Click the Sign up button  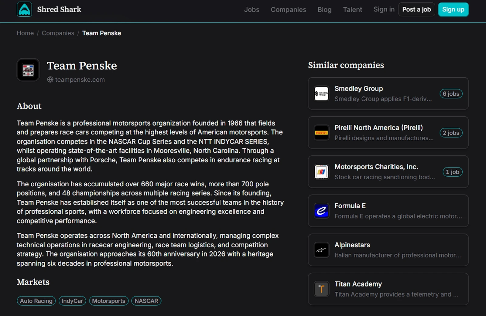(x=453, y=9)
